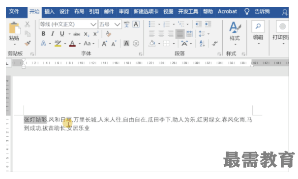The image size is (298, 179).
Task: Click the bullet list icon
Action: 152,24
